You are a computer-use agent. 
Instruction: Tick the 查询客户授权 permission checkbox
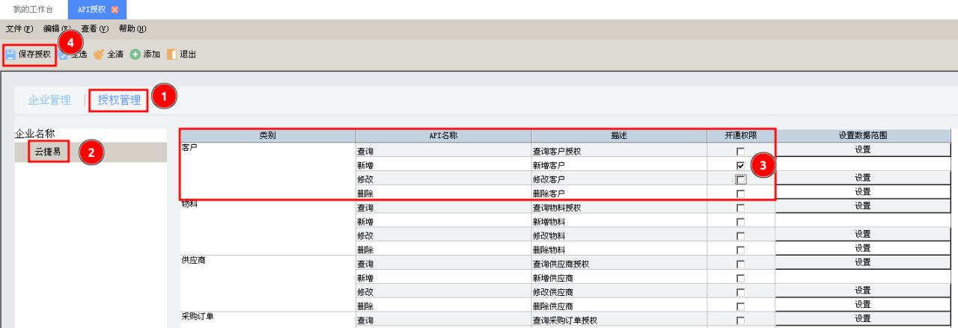tap(740, 152)
